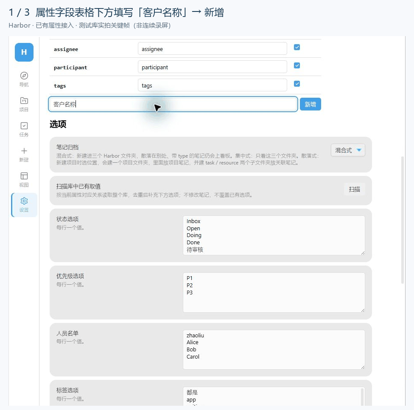This screenshot has height=410, width=414.
Task: Click into the 人员名单 textarea
Action: 274,349
